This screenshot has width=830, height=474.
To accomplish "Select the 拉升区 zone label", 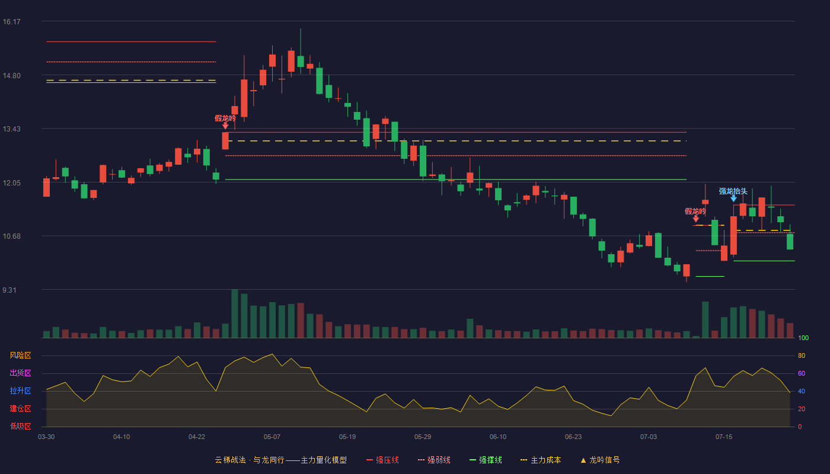I will coord(20,391).
